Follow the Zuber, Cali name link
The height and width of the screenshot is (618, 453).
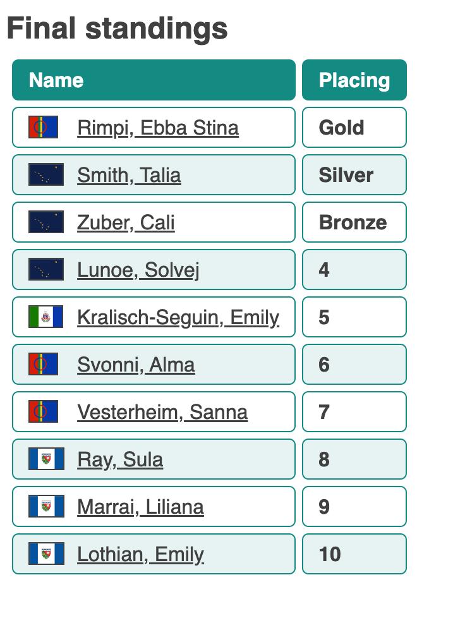click(126, 222)
